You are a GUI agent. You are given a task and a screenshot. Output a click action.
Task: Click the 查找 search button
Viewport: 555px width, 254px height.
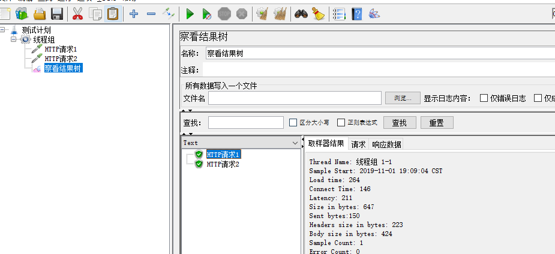(399, 122)
